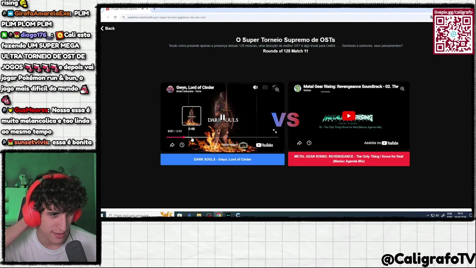Open Gwyn, Lord of Cinder video title
This screenshot has width=476, height=268.
(195, 87)
